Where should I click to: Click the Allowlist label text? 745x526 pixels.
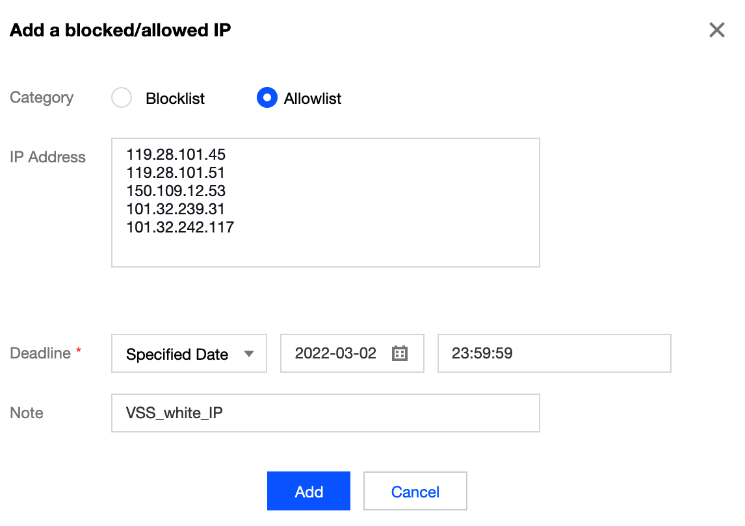click(312, 99)
